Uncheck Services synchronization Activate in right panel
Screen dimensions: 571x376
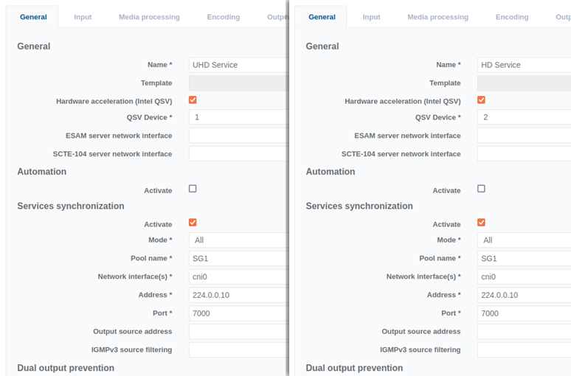481,223
